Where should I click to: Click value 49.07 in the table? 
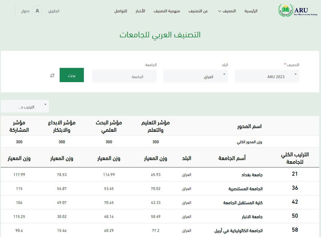62,202
